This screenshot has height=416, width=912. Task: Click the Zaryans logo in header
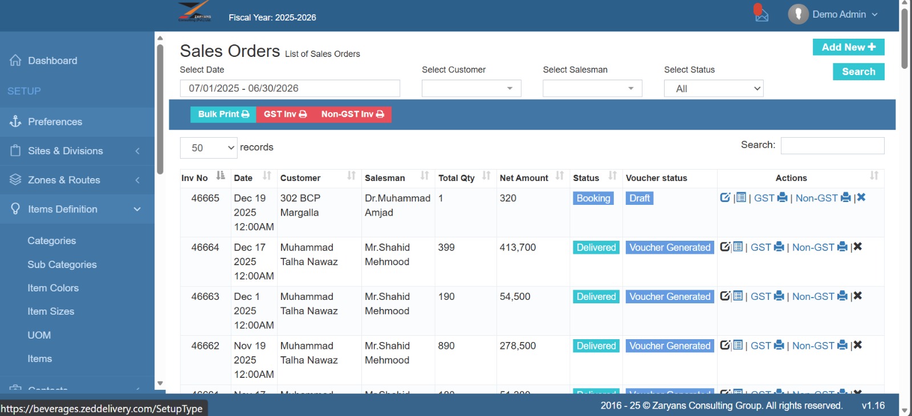tap(194, 11)
